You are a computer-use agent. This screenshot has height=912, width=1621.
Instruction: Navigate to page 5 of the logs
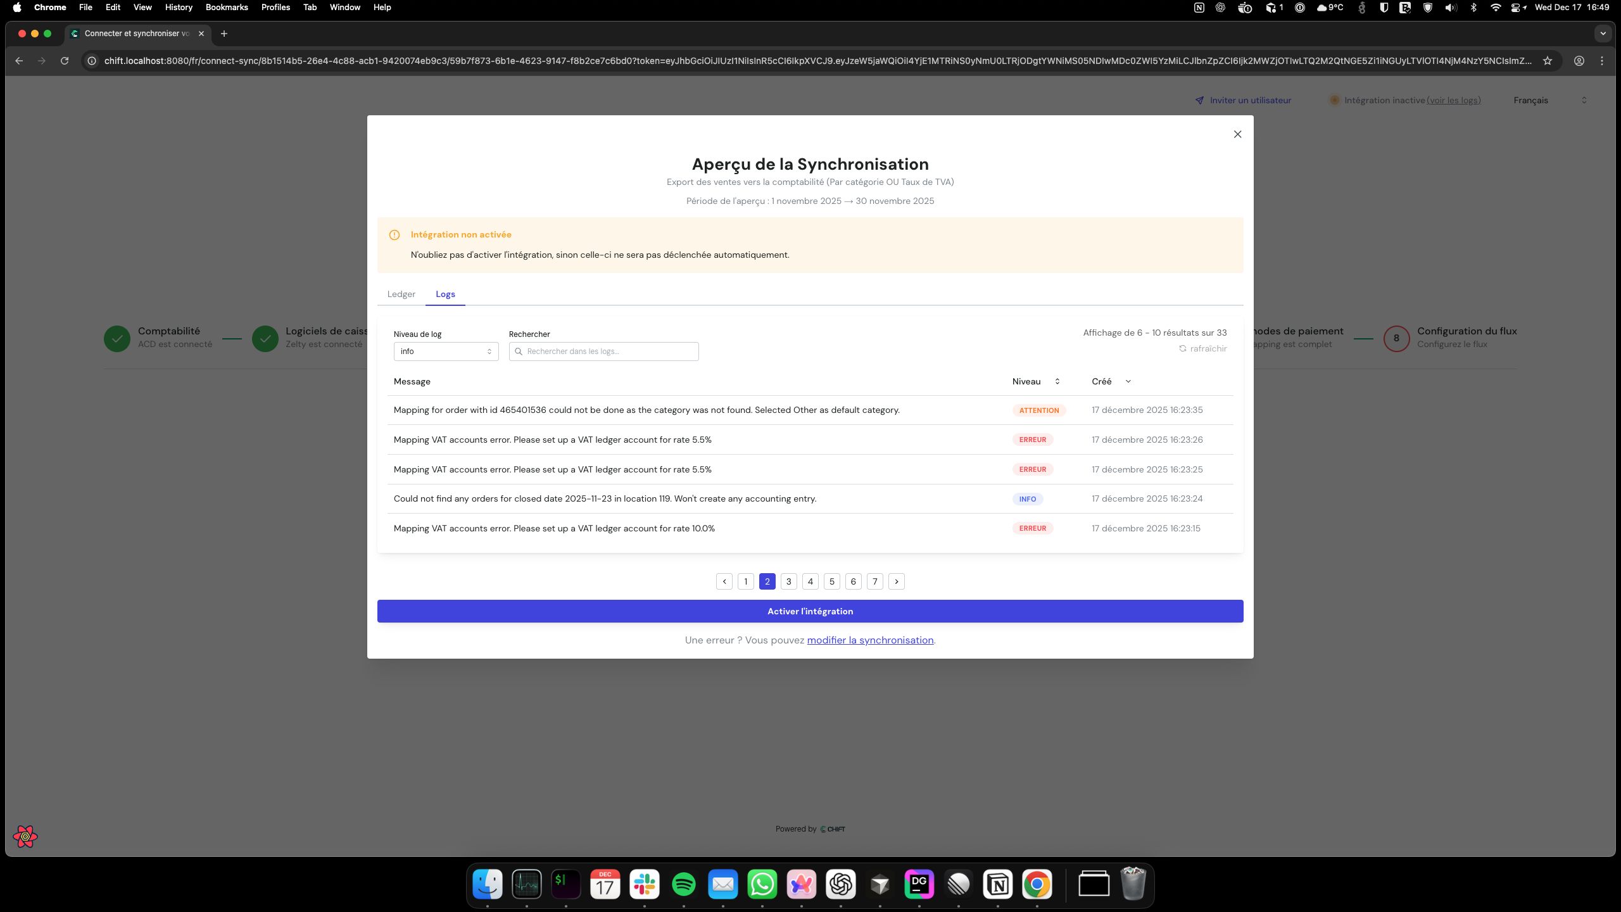831,581
